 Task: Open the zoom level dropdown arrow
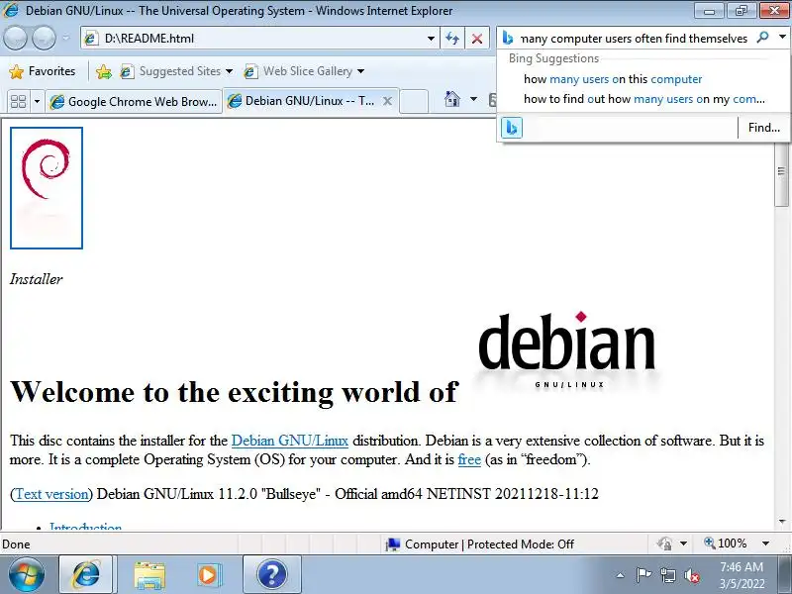point(765,544)
